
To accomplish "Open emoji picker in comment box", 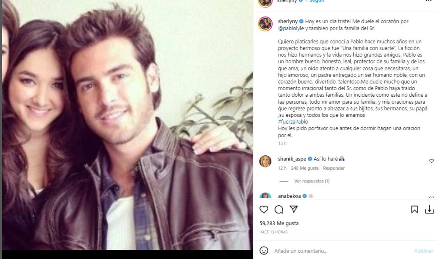I will 264,251.
